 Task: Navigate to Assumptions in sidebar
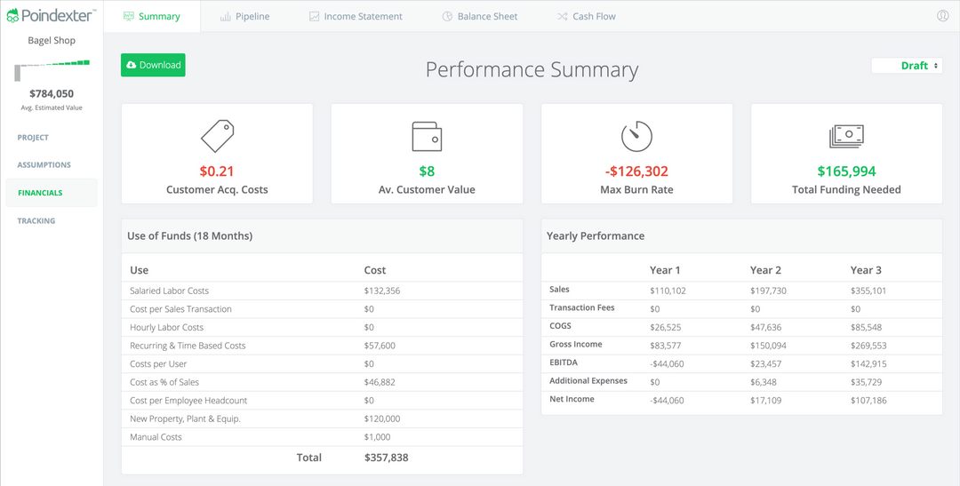44,165
